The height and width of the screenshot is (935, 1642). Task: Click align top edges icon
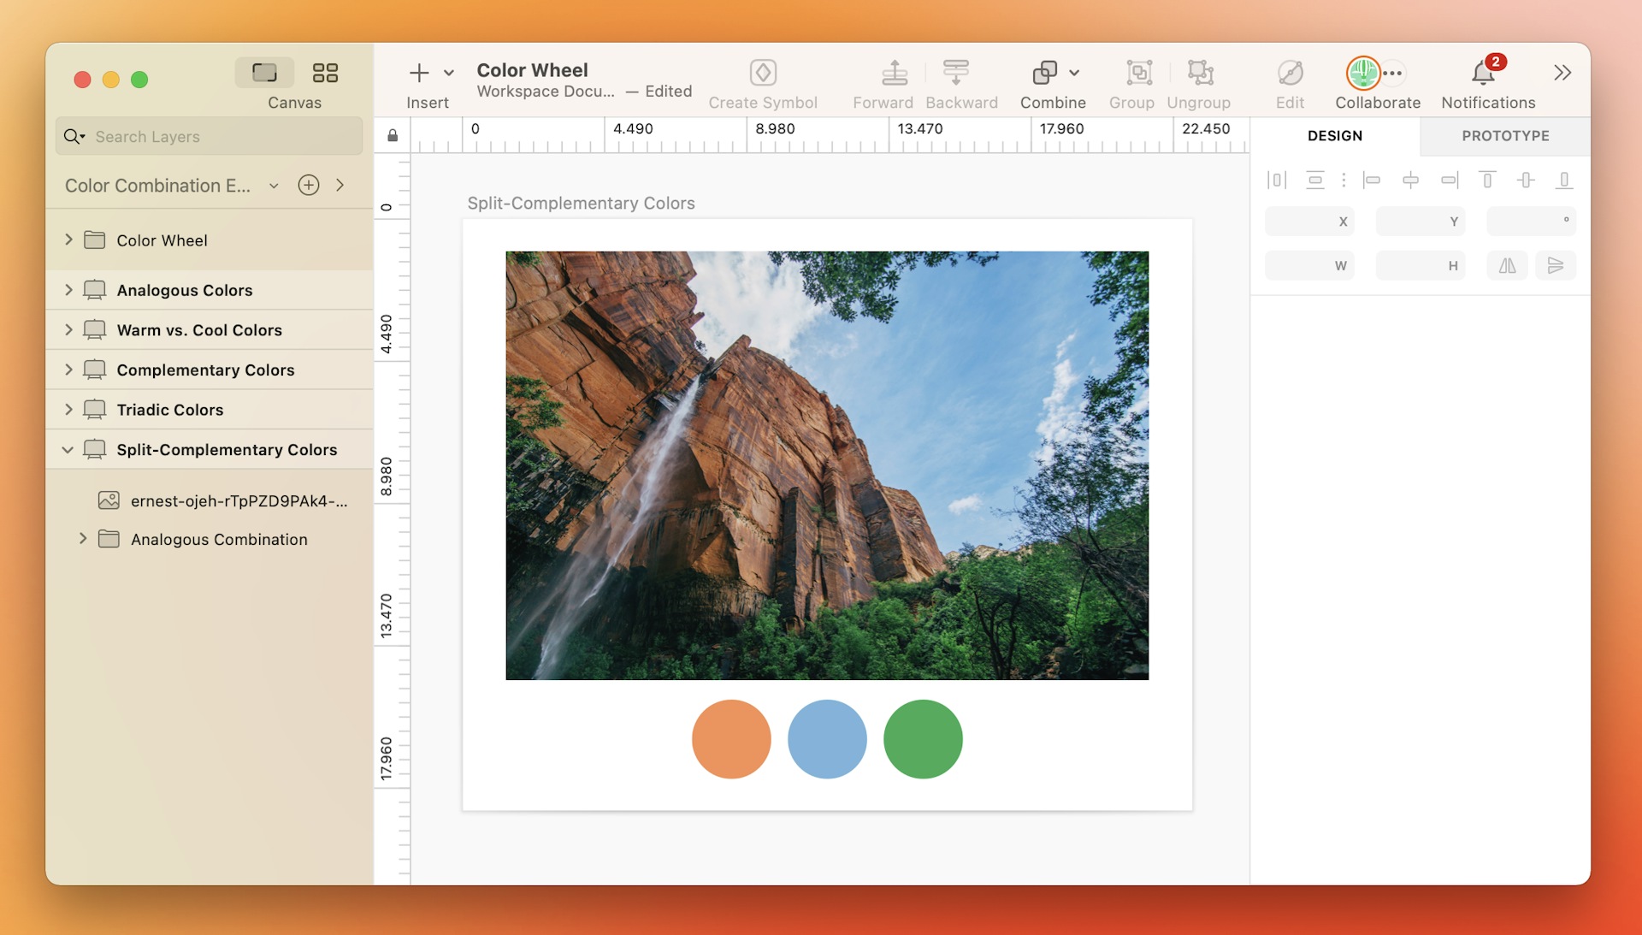coord(1487,180)
